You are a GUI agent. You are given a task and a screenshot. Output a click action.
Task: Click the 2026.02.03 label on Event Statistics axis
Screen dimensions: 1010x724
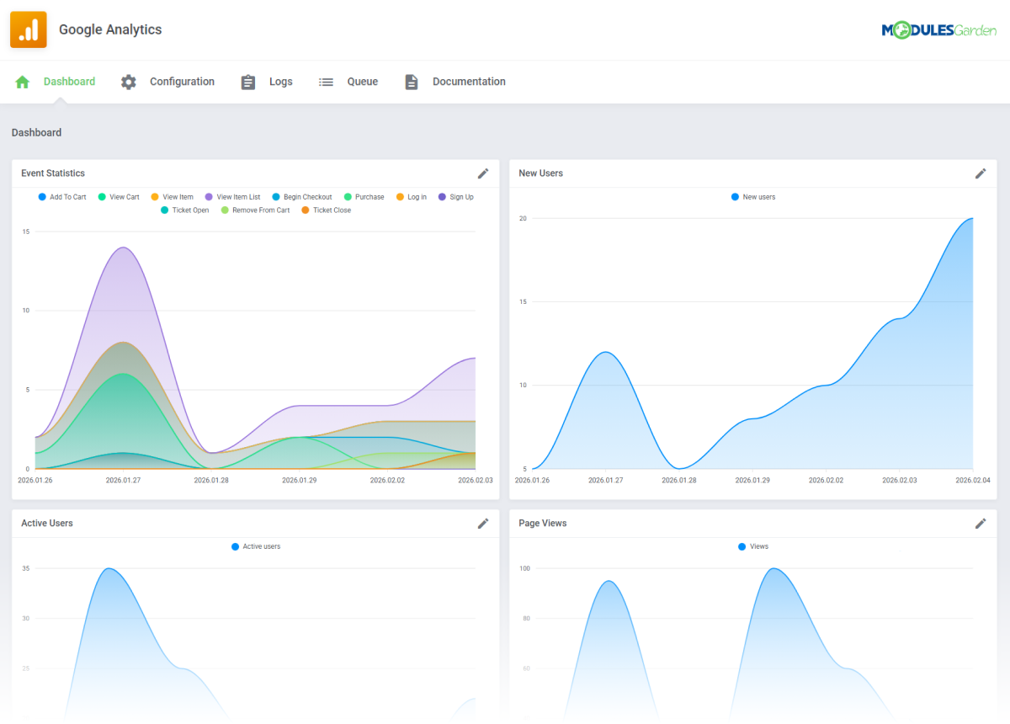tap(476, 480)
